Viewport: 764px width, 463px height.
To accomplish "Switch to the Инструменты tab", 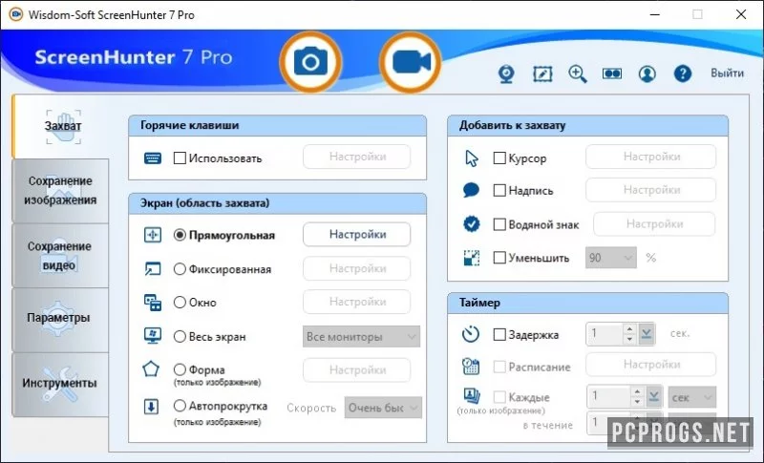I will tap(60, 385).
